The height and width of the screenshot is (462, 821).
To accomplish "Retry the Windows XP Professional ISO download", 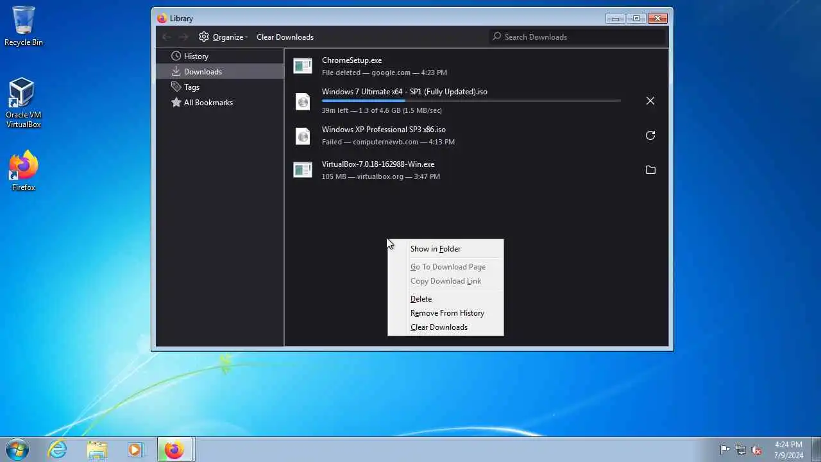I will point(650,135).
